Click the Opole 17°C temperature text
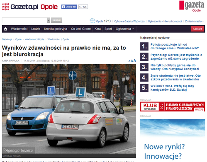 103,21
